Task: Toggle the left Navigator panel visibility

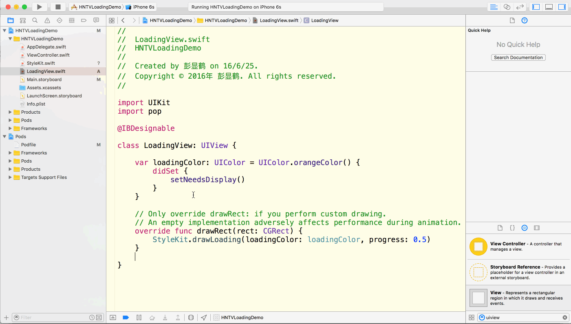Action: click(x=536, y=7)
